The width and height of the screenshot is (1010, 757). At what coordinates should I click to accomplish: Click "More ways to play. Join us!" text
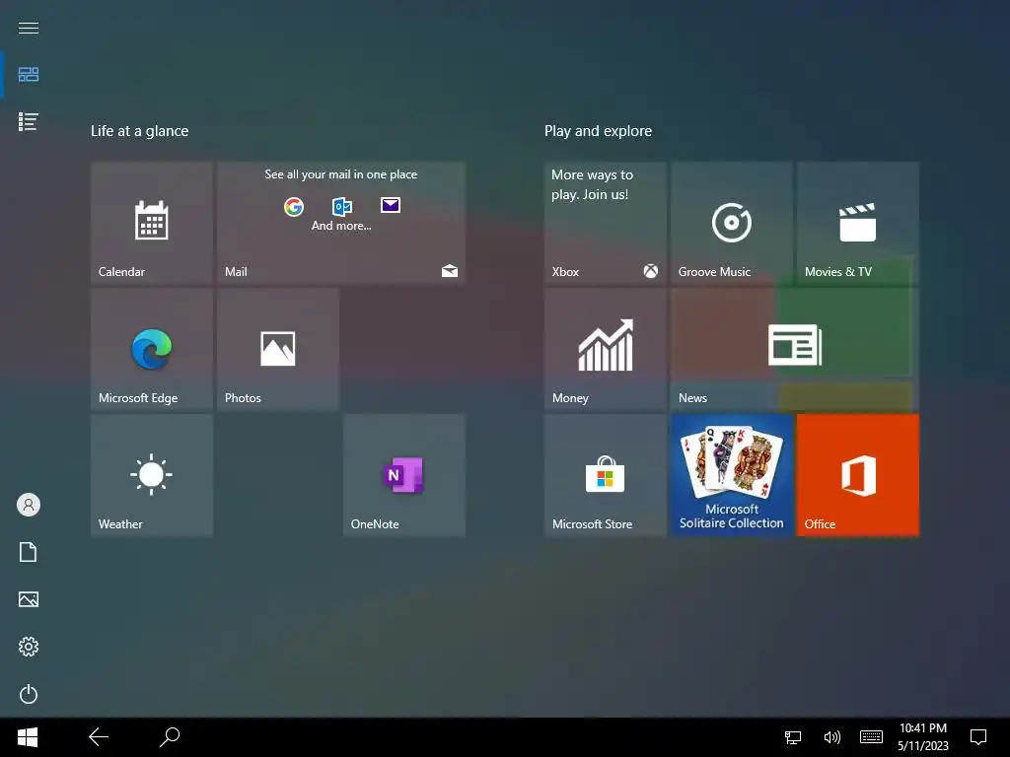click(x=592, y=184)
